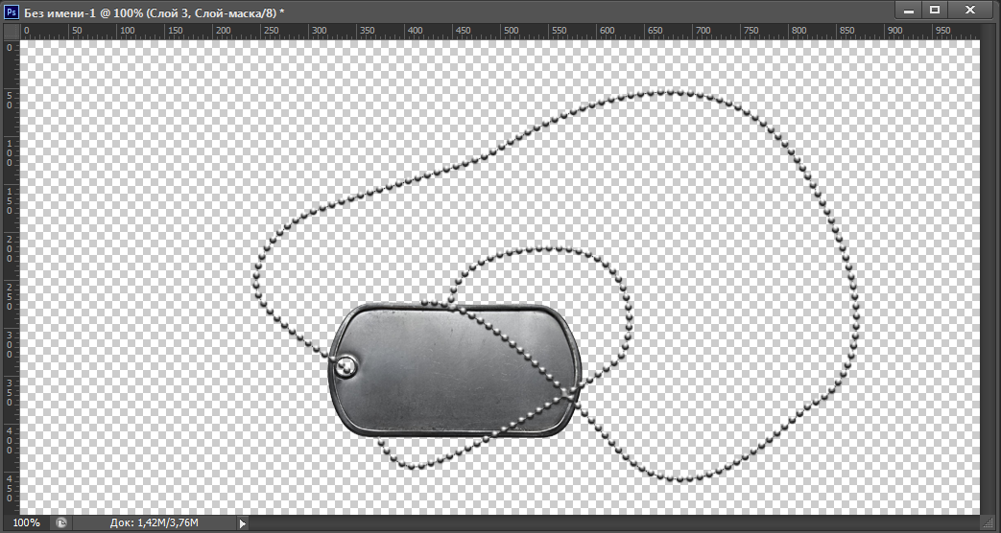
Task: Maximize the document window
Action: click(935, 10)
